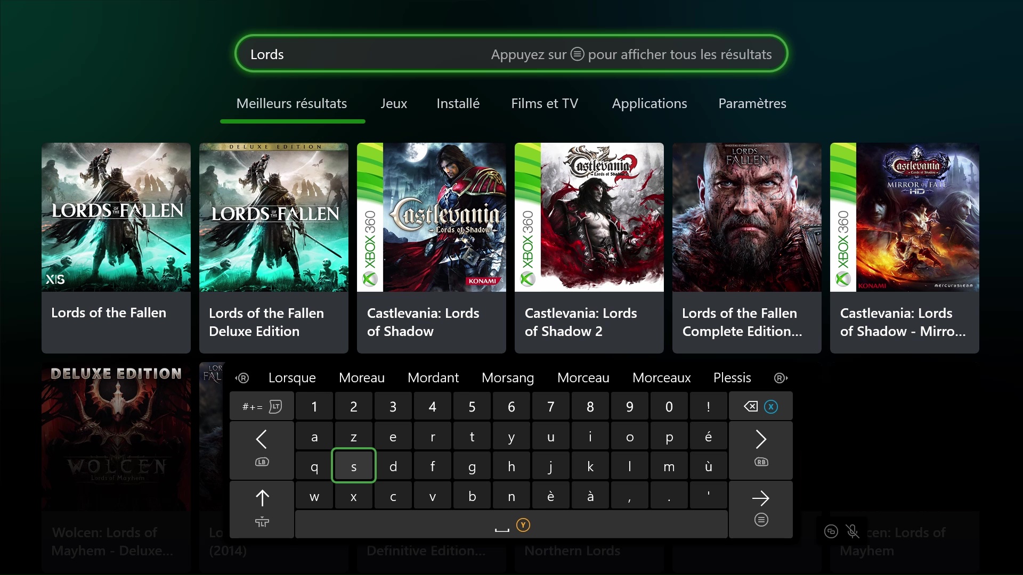Pick the suggestion Moreau

[x=362, y=378]
